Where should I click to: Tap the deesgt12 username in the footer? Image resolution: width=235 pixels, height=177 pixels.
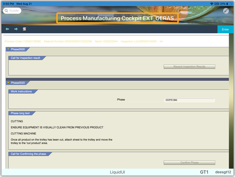(223, 172)
